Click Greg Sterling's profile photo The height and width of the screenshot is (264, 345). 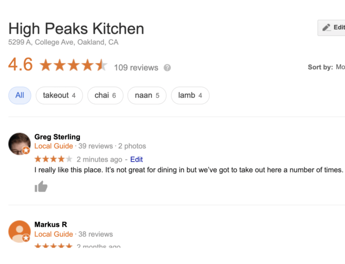[x=20, y=144]
